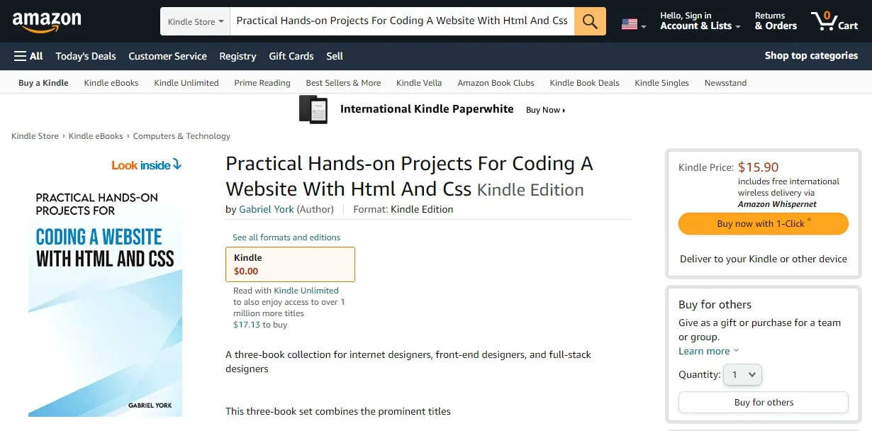Open the shopping cart
Image resolution: width=872 pixels, height=431 pixels.
tap(834, 21)
